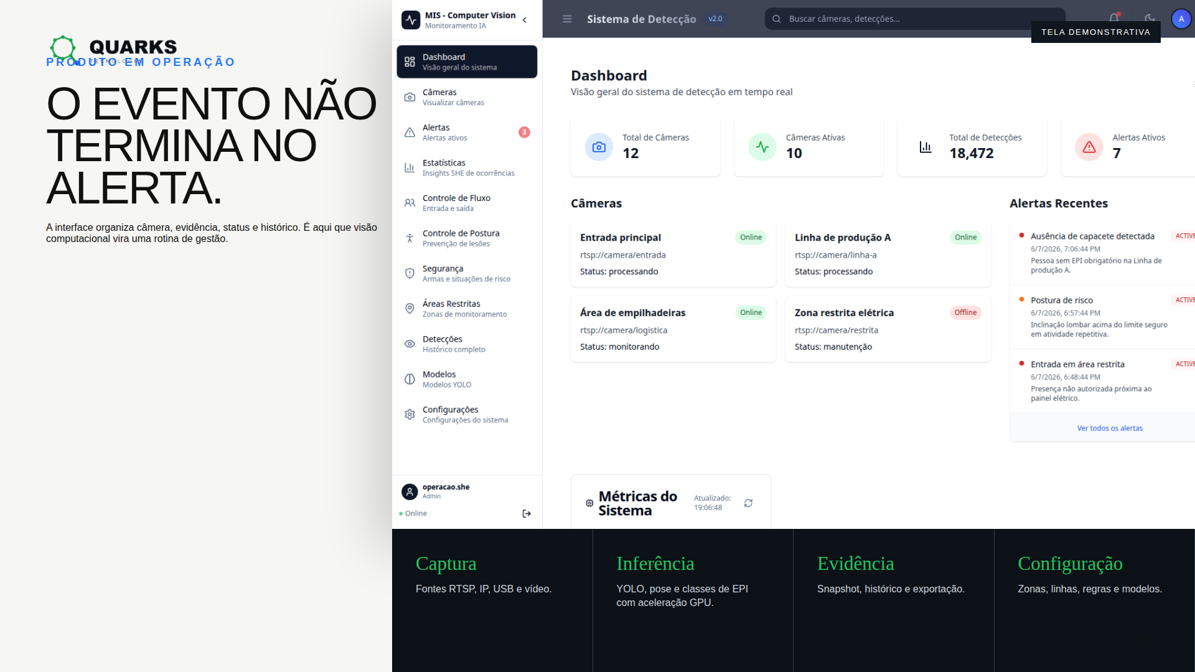Open the Entrada principal camera card

(x=673, y=254)
